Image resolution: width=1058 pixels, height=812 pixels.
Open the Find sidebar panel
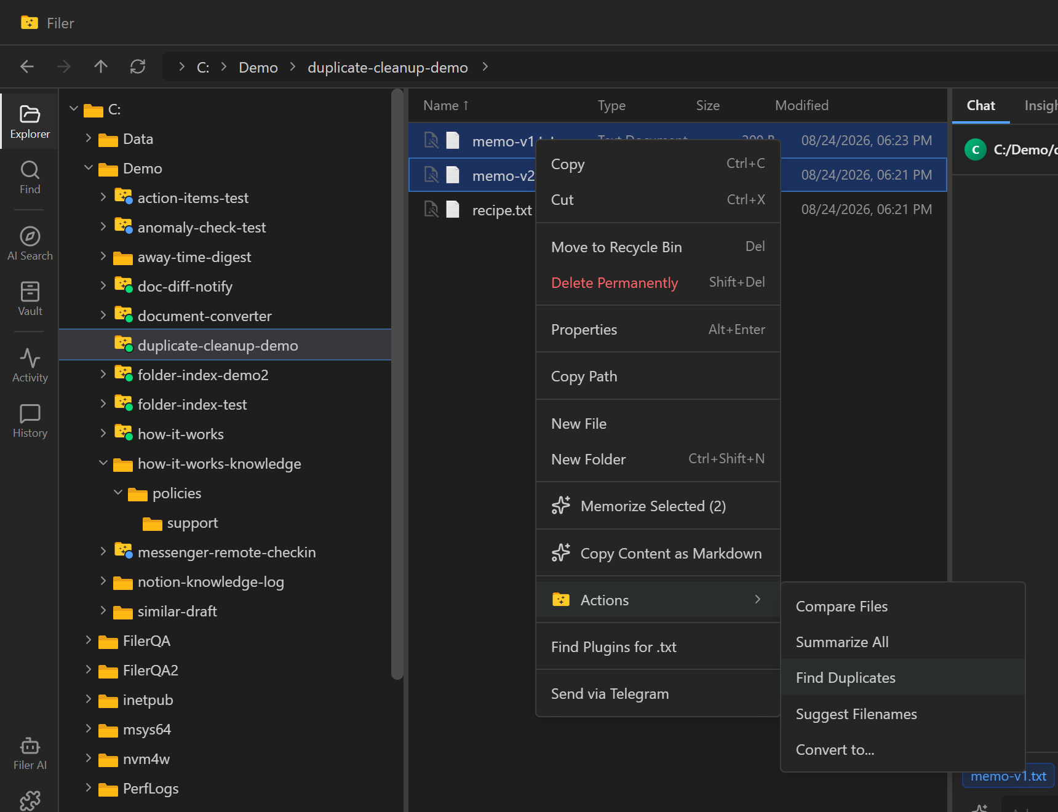pyautogui.click(x=30, y=178)
